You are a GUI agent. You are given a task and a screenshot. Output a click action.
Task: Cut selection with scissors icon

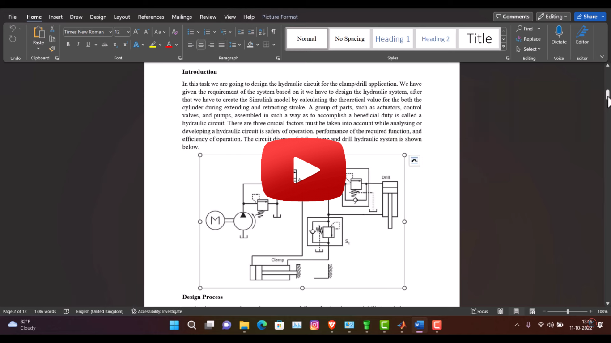pyautogui.click(x=52, y=29)
